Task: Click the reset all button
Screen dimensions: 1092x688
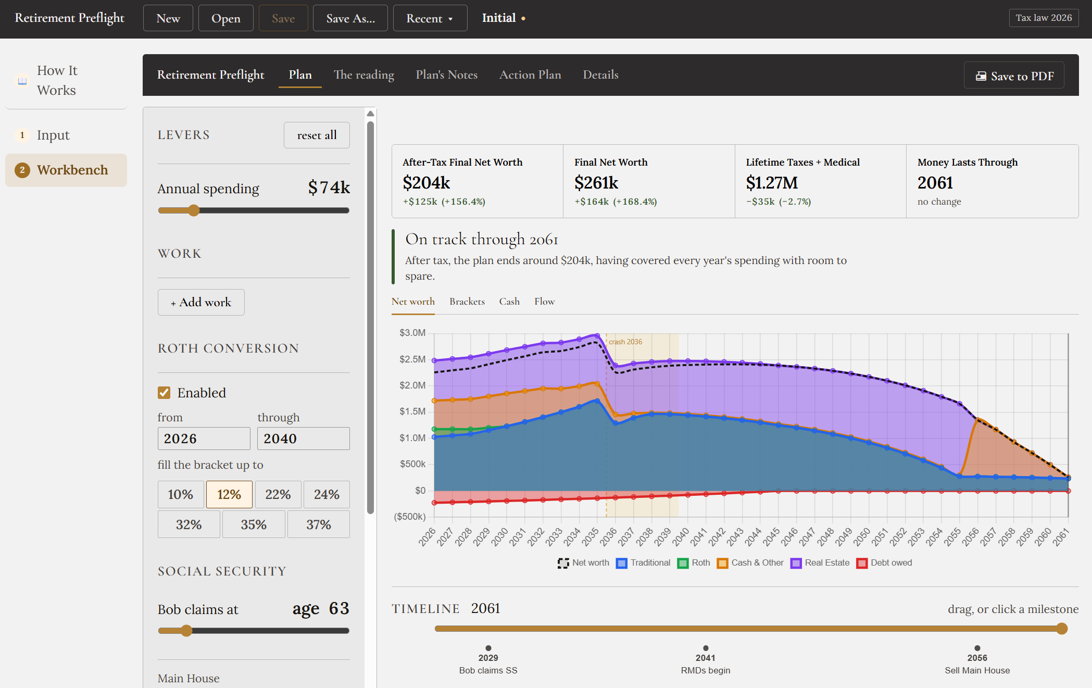Action: tap(317, 135)
